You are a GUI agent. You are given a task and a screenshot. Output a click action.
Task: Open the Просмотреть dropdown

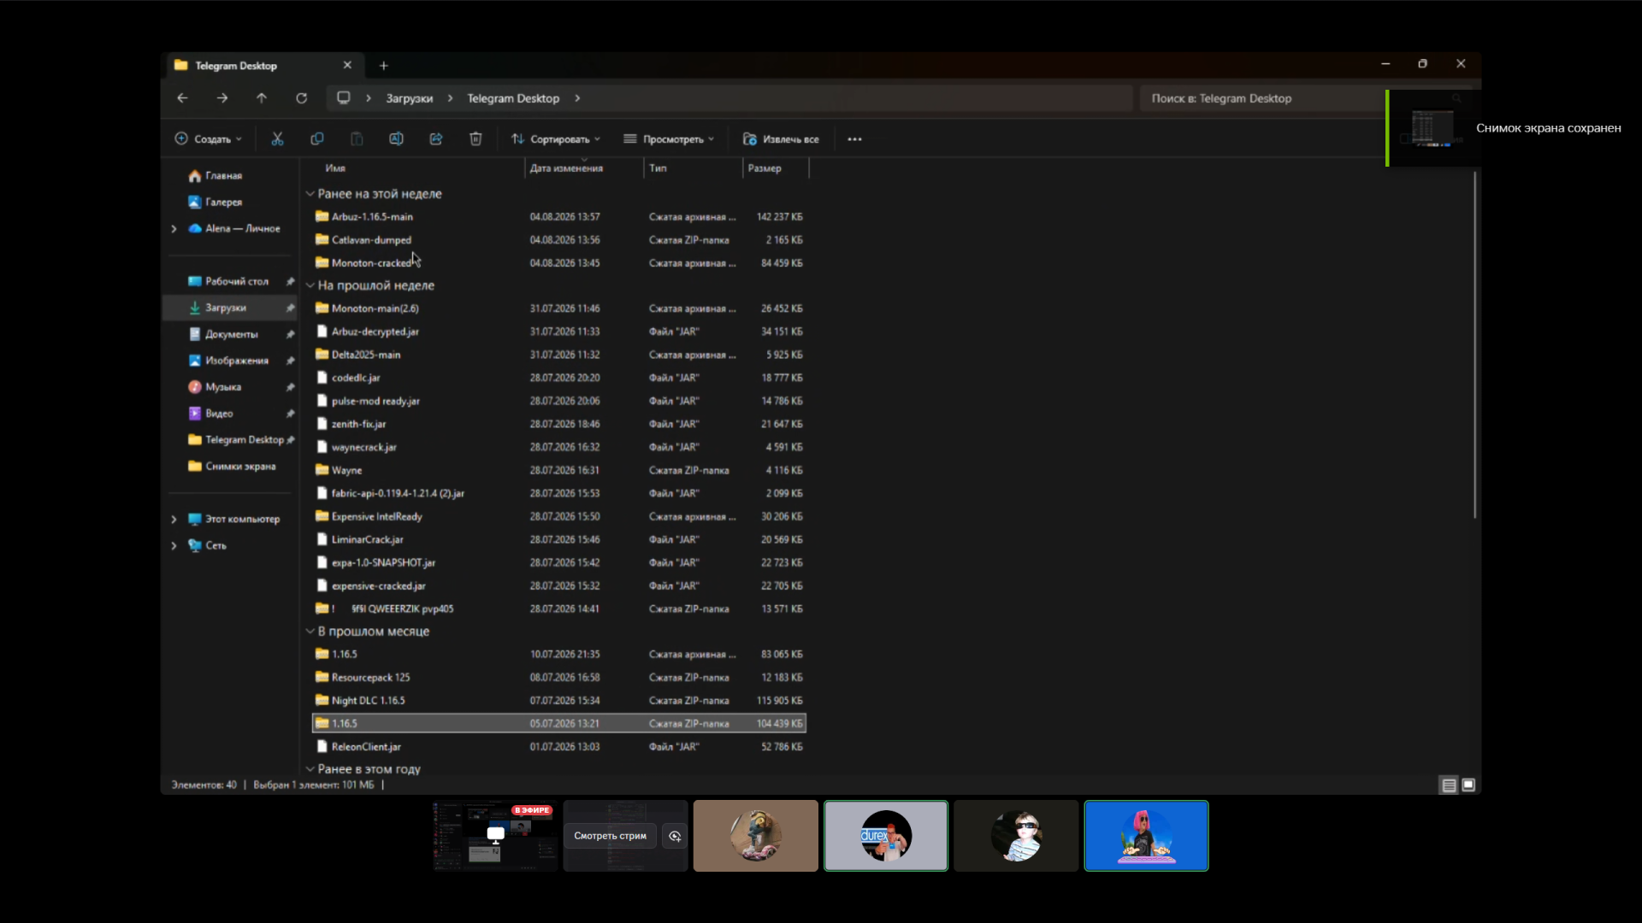tap(669, 138)
